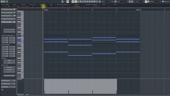The image size is (170, 96).
Task: Click the Q icon in Квантизация header
Action: tap(14, 81)
